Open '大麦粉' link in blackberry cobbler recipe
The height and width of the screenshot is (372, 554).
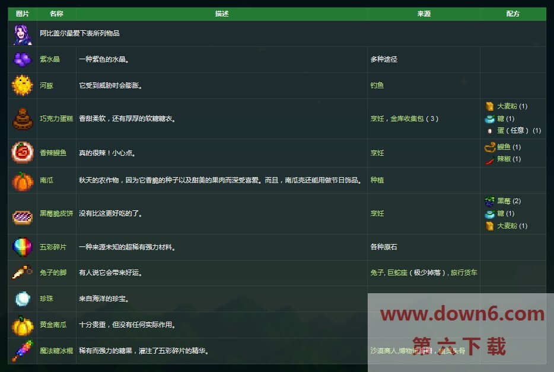click(507, 226)
